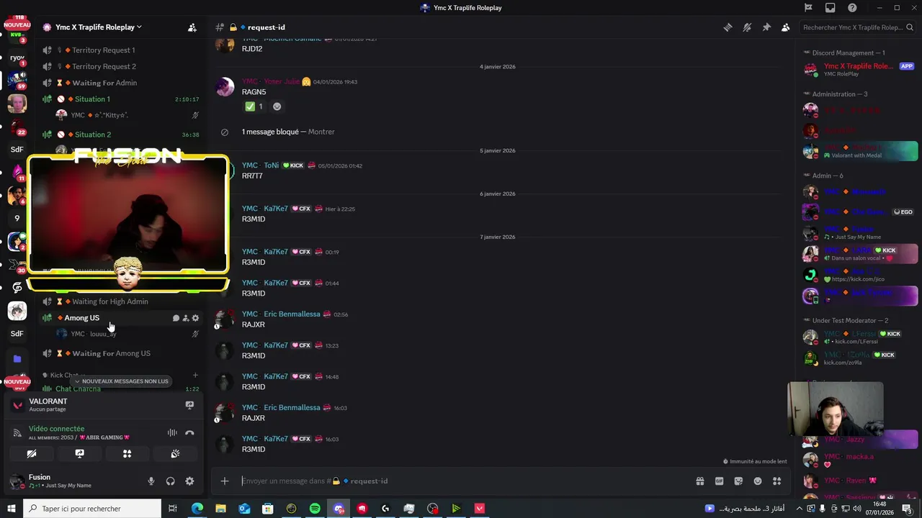Open apps icon in message bar

776,481
